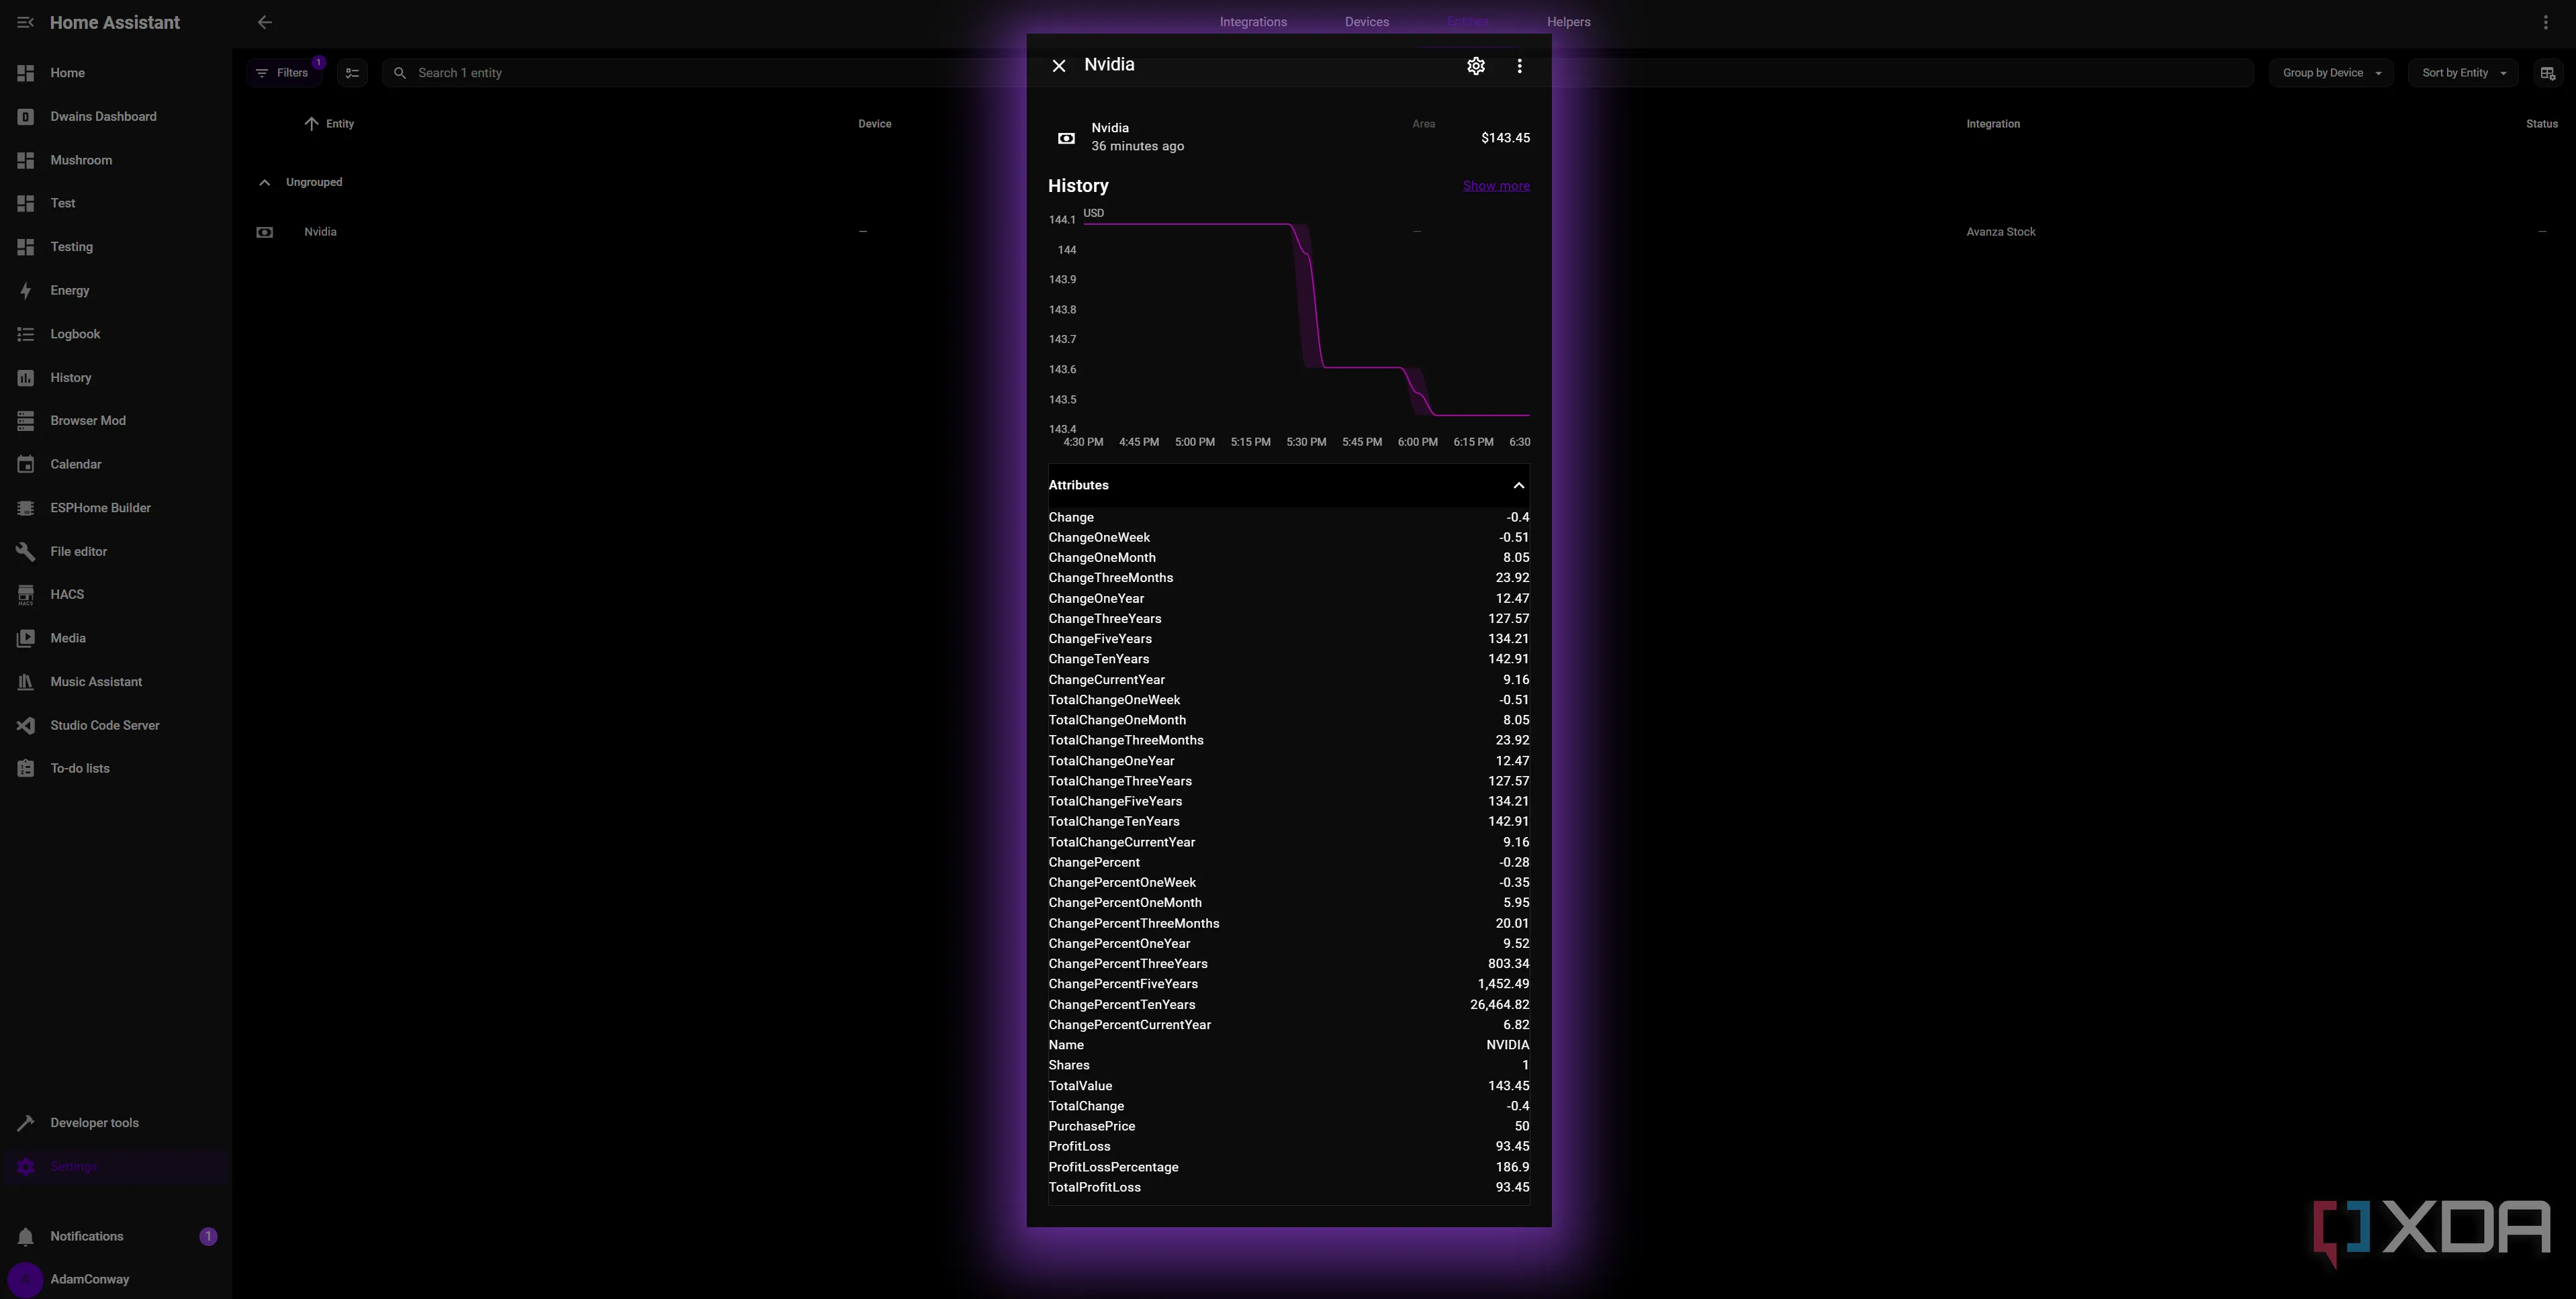Sort by the Status column header
Viewport: 2576px width, 1299px height.
[2541, 124]
